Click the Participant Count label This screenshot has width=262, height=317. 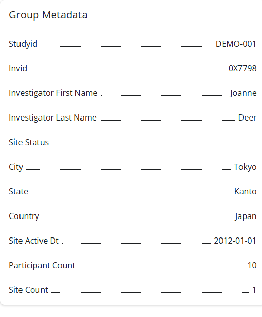42,265
